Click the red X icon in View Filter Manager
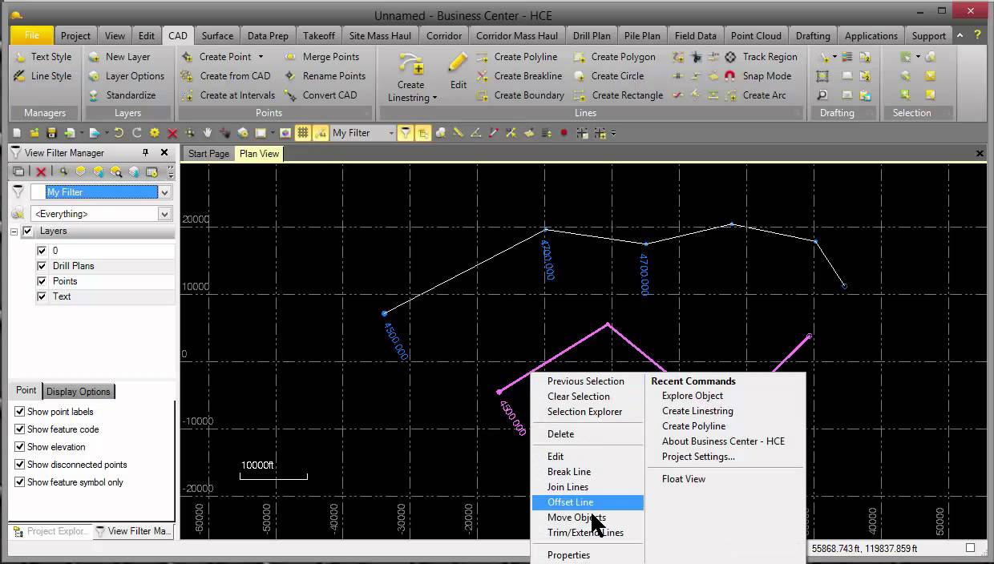 [41, 171]
